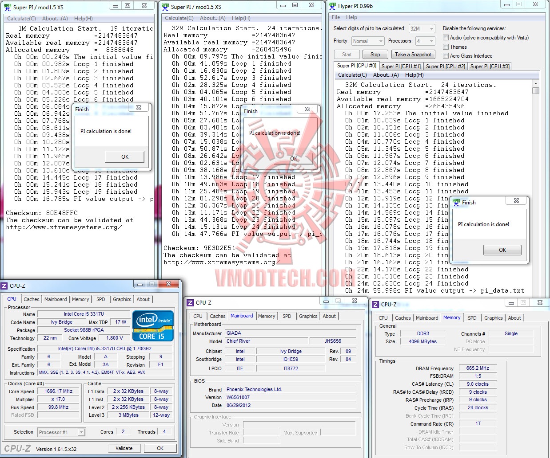Open Calculate(C) menu inside Hyper PI tab
The image size is (550, 458).
(352, 75)
